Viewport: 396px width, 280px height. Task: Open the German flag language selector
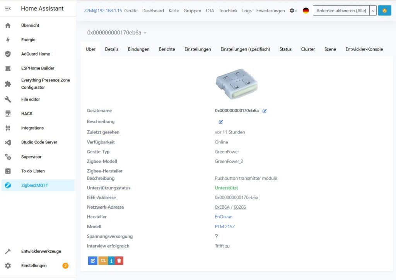tap(306, 10)
